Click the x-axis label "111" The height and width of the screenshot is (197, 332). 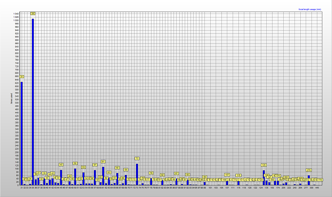(233, 188)
